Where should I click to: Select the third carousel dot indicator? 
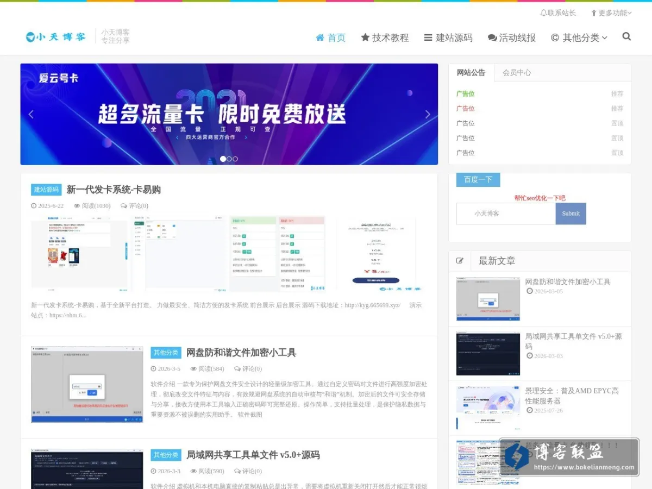[235, 159]
